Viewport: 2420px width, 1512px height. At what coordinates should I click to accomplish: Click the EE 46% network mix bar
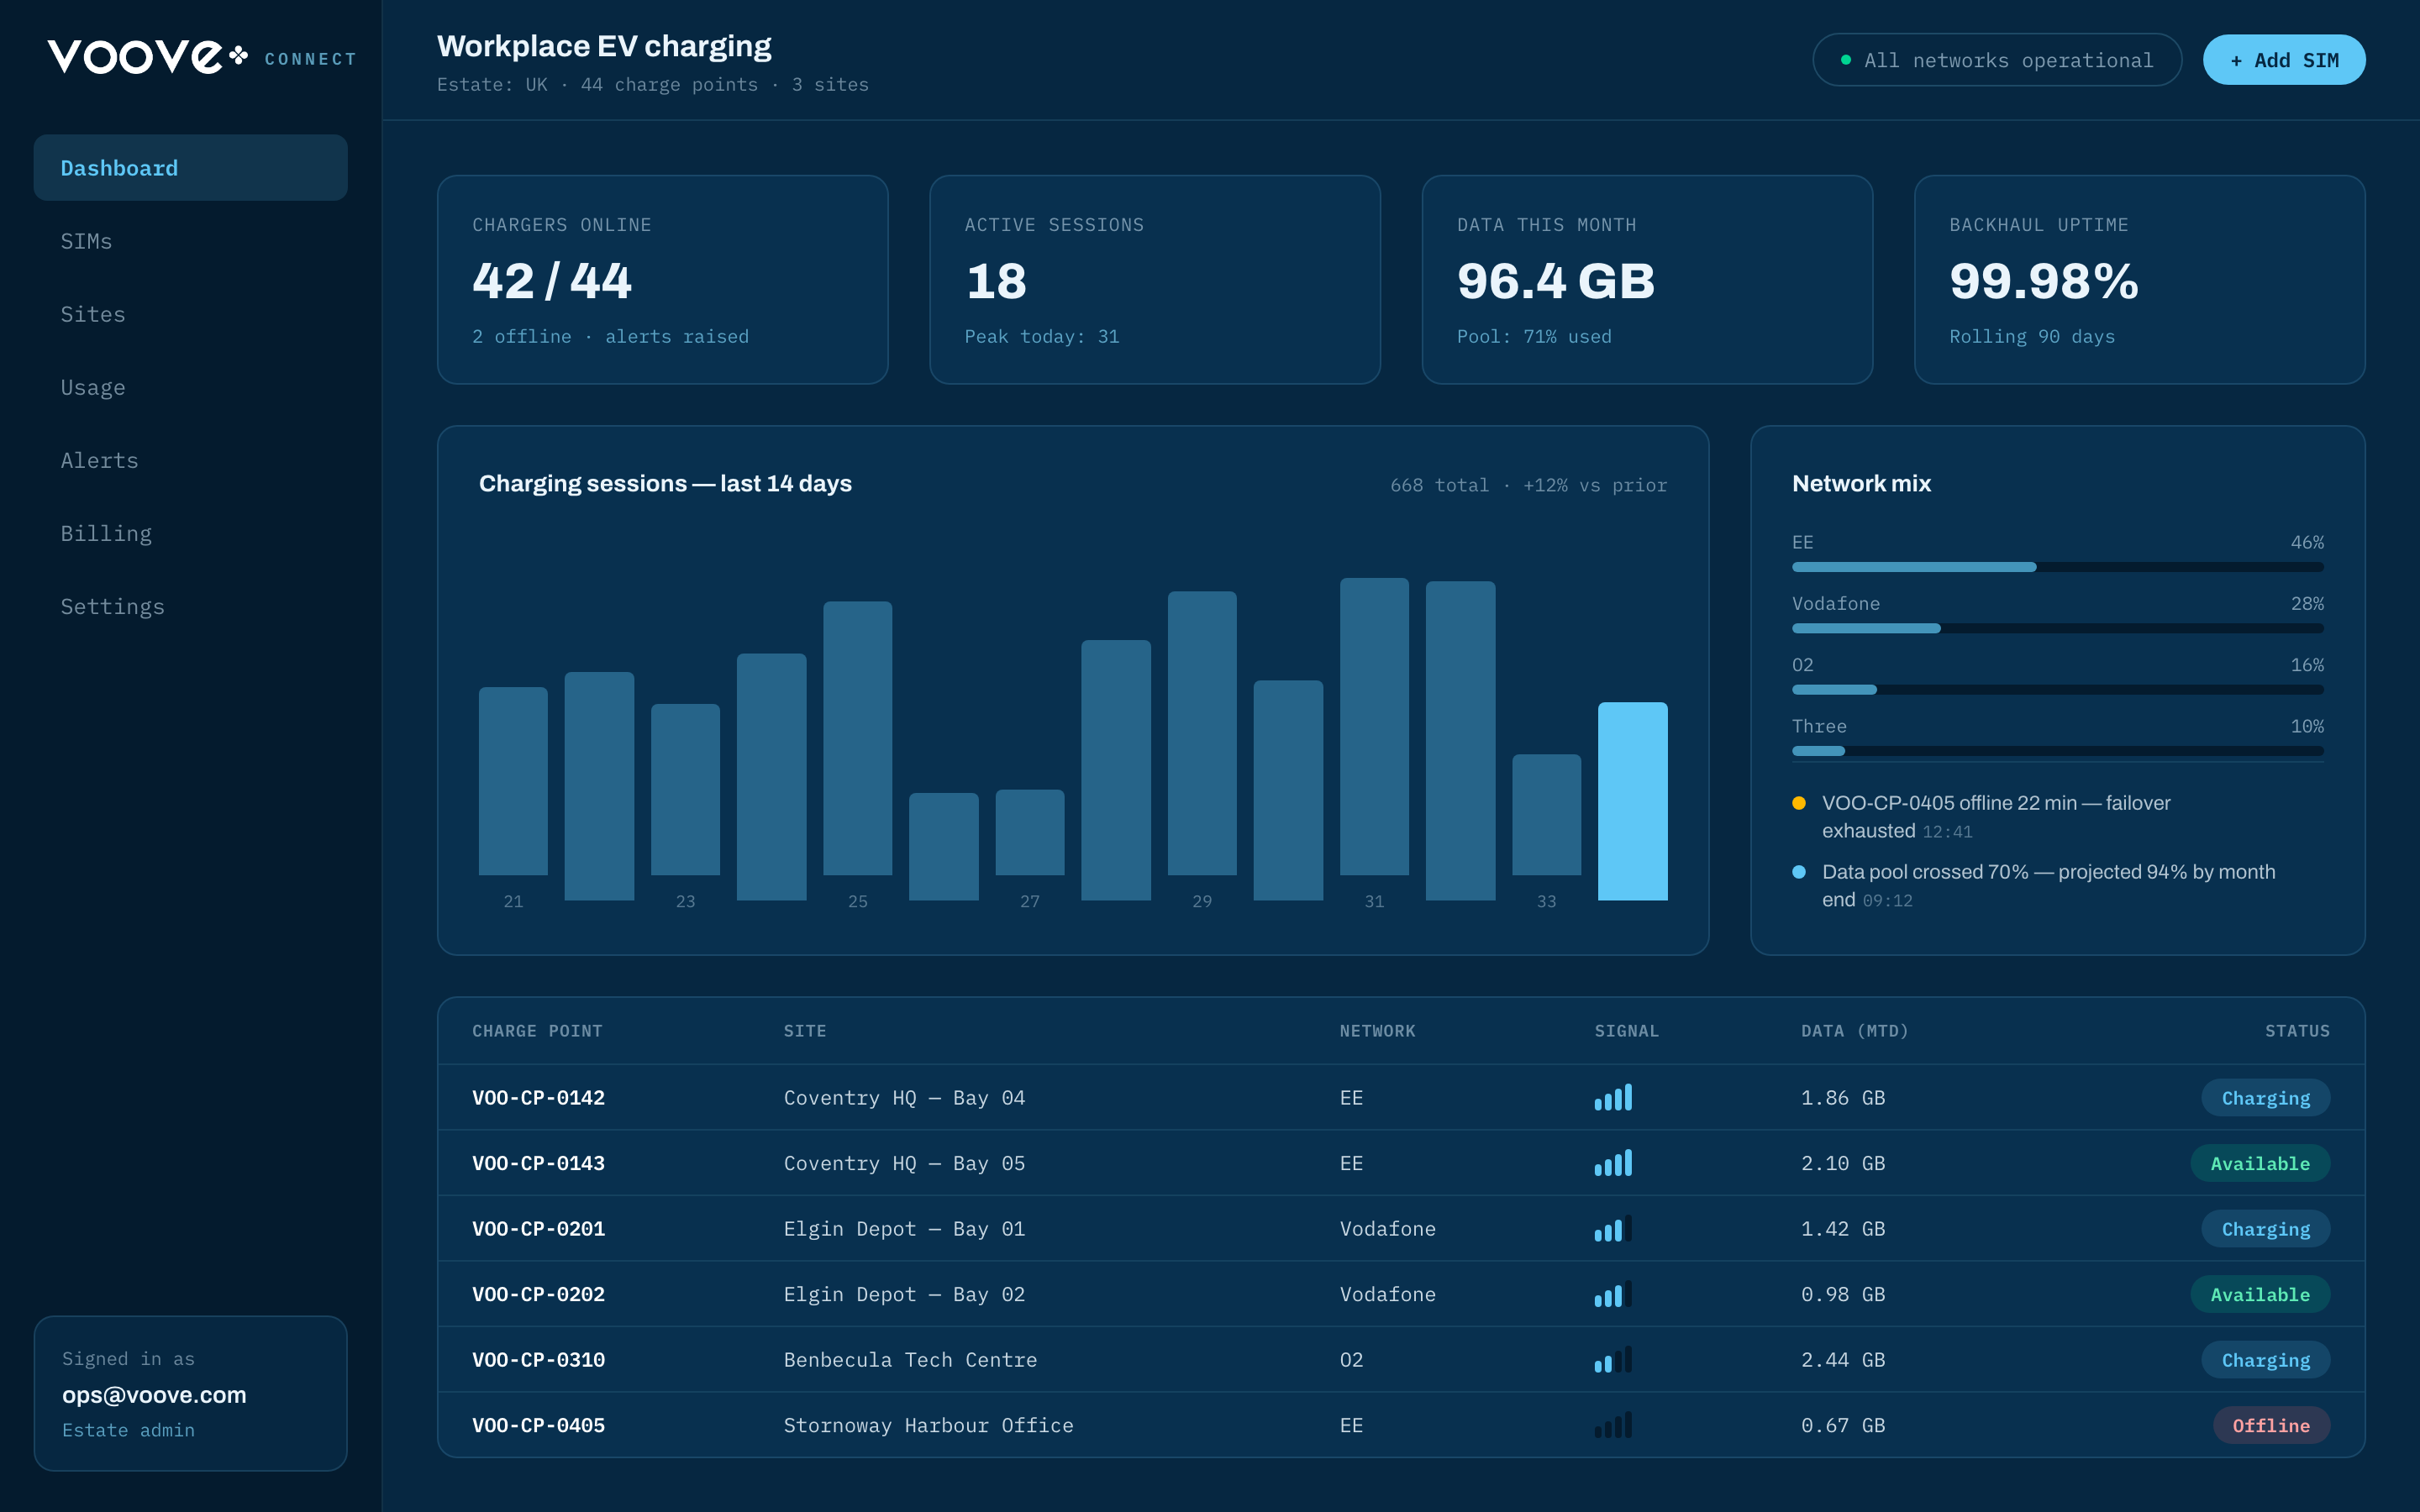2057,567
